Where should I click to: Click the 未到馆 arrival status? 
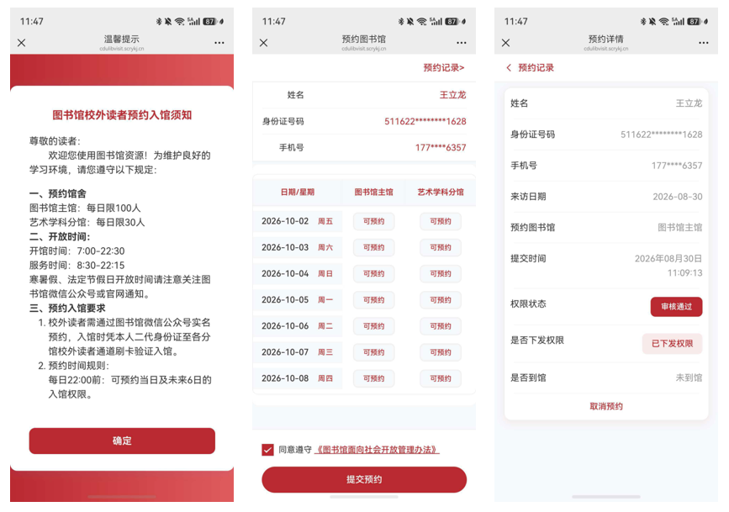(689, 377)
